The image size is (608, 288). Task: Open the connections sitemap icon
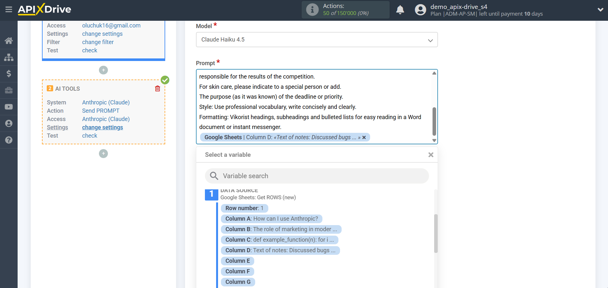[x=9, y=57]
